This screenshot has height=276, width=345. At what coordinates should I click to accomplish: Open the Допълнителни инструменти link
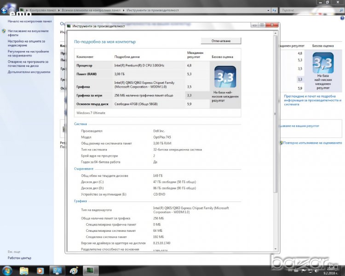pyautogui.click(x=29, y=72)
